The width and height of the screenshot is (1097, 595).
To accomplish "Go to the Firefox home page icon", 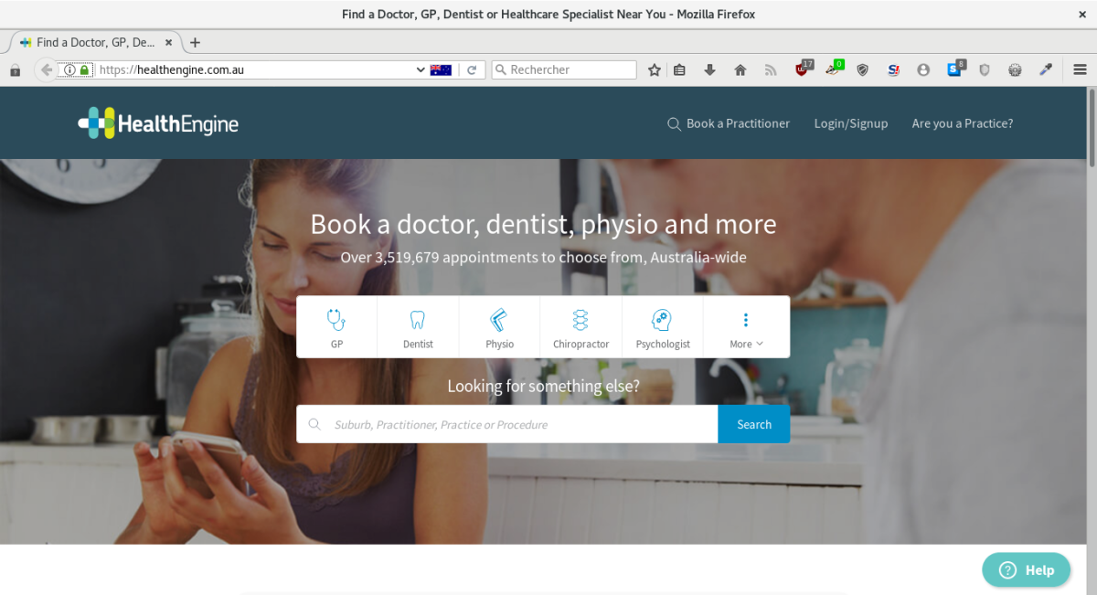I will (x=740, y=69).
